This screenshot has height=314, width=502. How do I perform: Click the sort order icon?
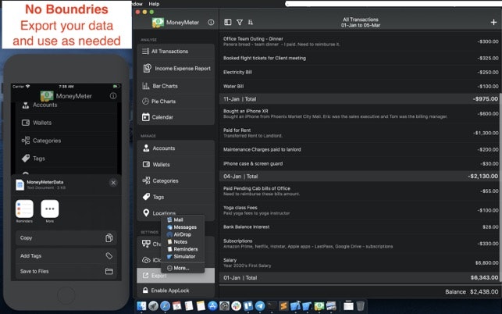click(x=250, y=23)
